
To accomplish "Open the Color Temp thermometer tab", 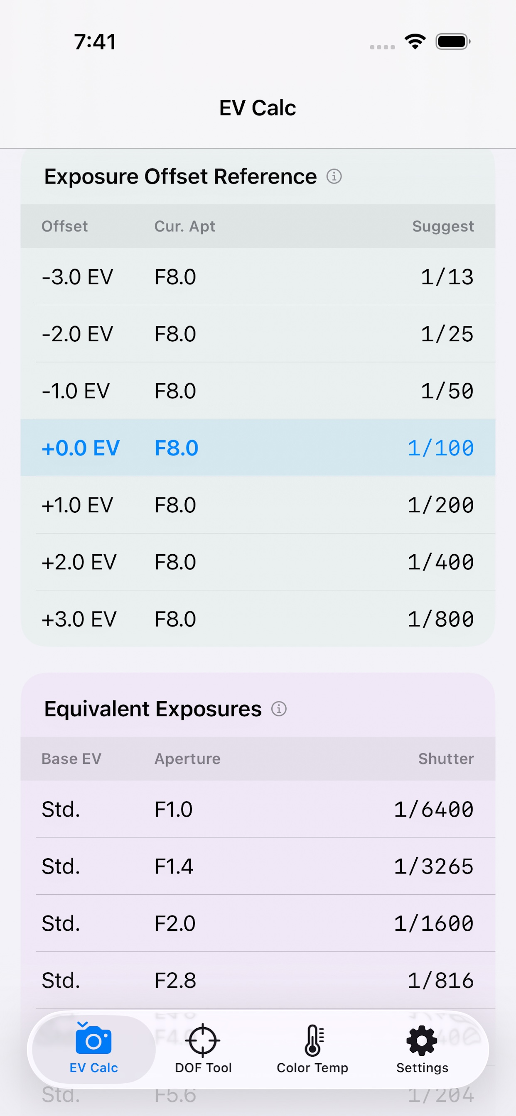I will pyautogui.click(x=313, y=1049).
